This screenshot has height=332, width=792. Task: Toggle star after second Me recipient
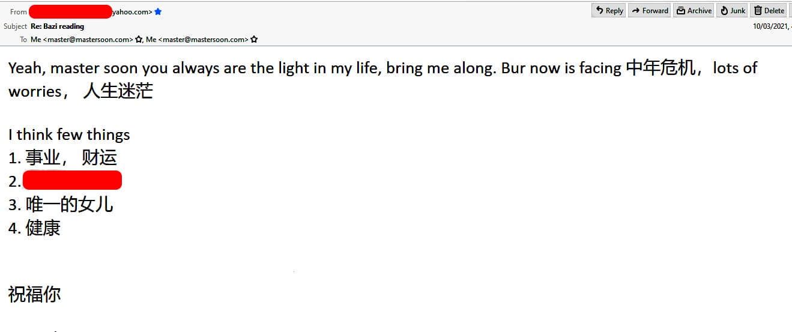pyautogui.click(x=254, y=40)
